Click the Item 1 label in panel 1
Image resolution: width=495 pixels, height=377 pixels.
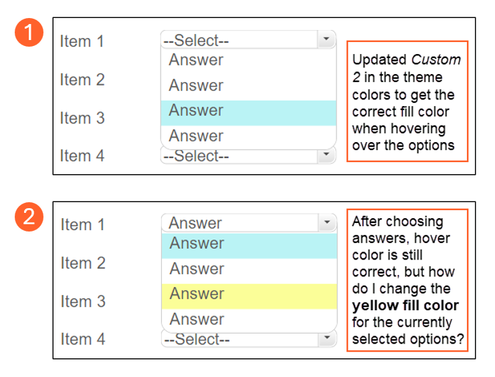click(x=82, y=41)
